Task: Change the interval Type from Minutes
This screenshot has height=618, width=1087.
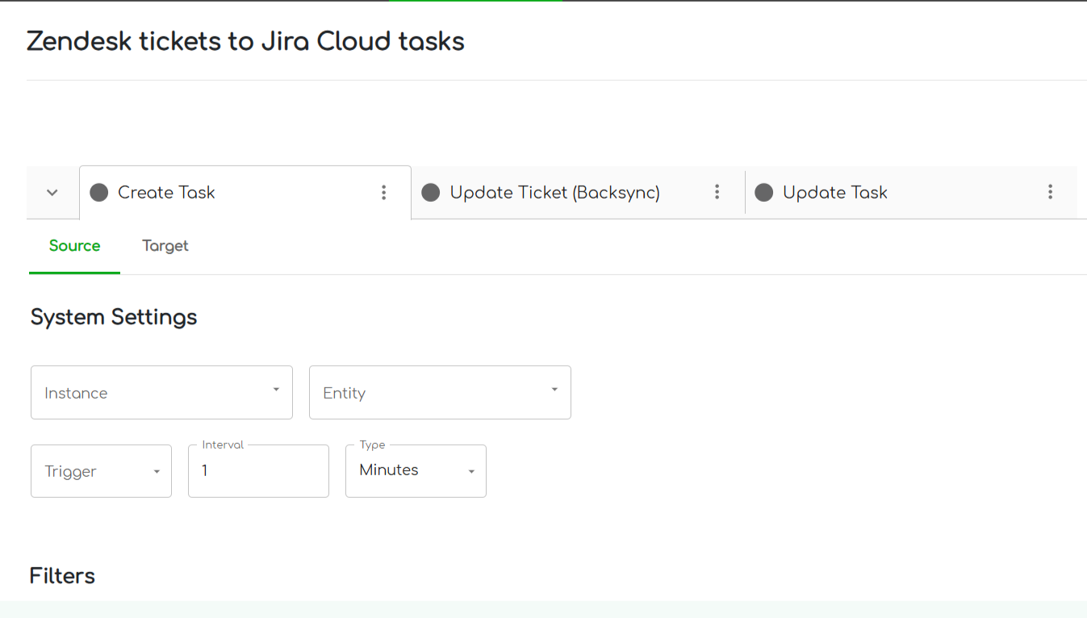Action: (x=416, y=471)
